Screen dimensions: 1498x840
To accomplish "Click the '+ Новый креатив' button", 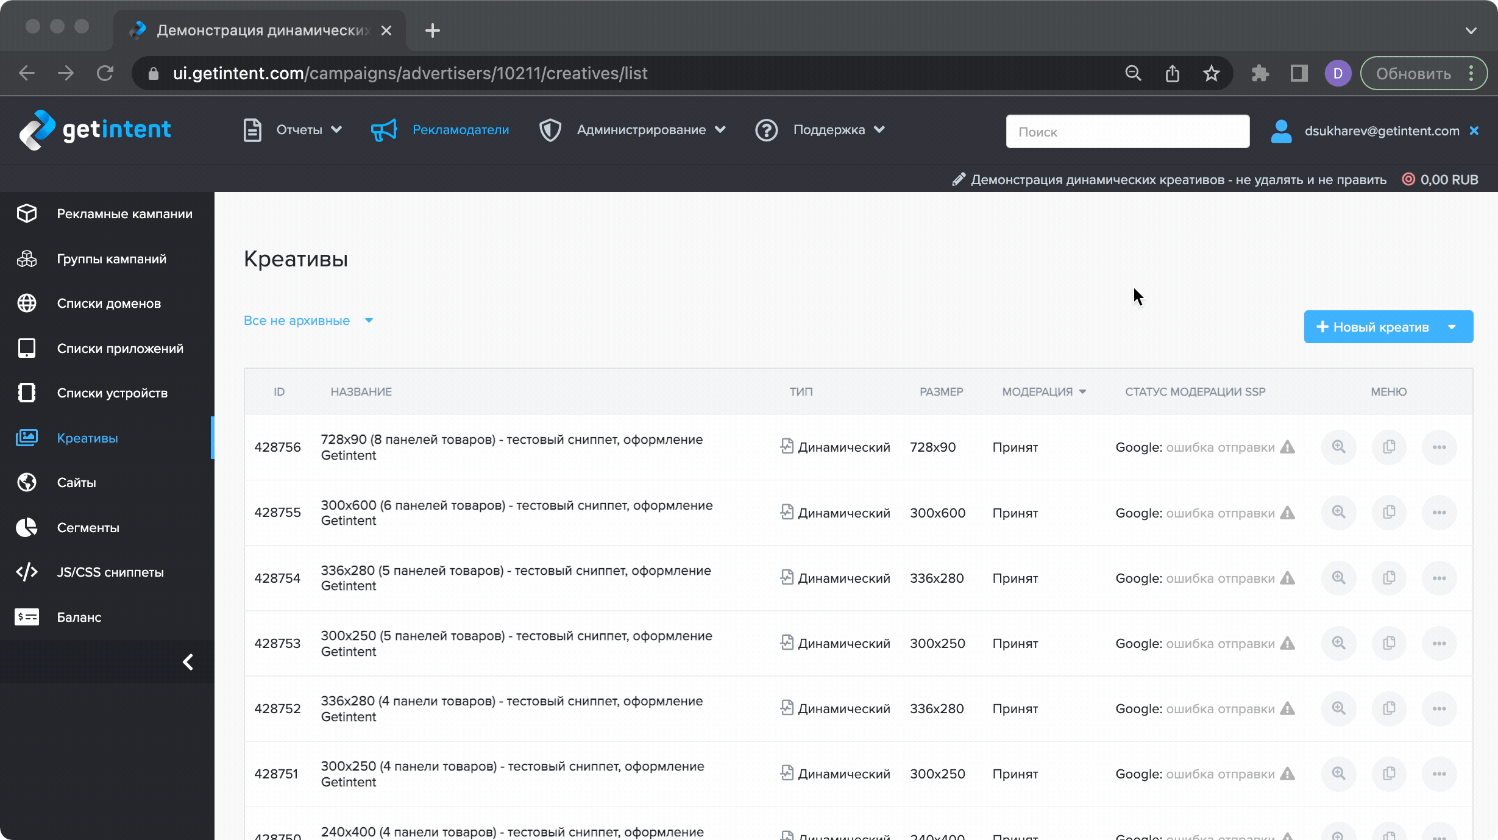I will [1372, 327].
